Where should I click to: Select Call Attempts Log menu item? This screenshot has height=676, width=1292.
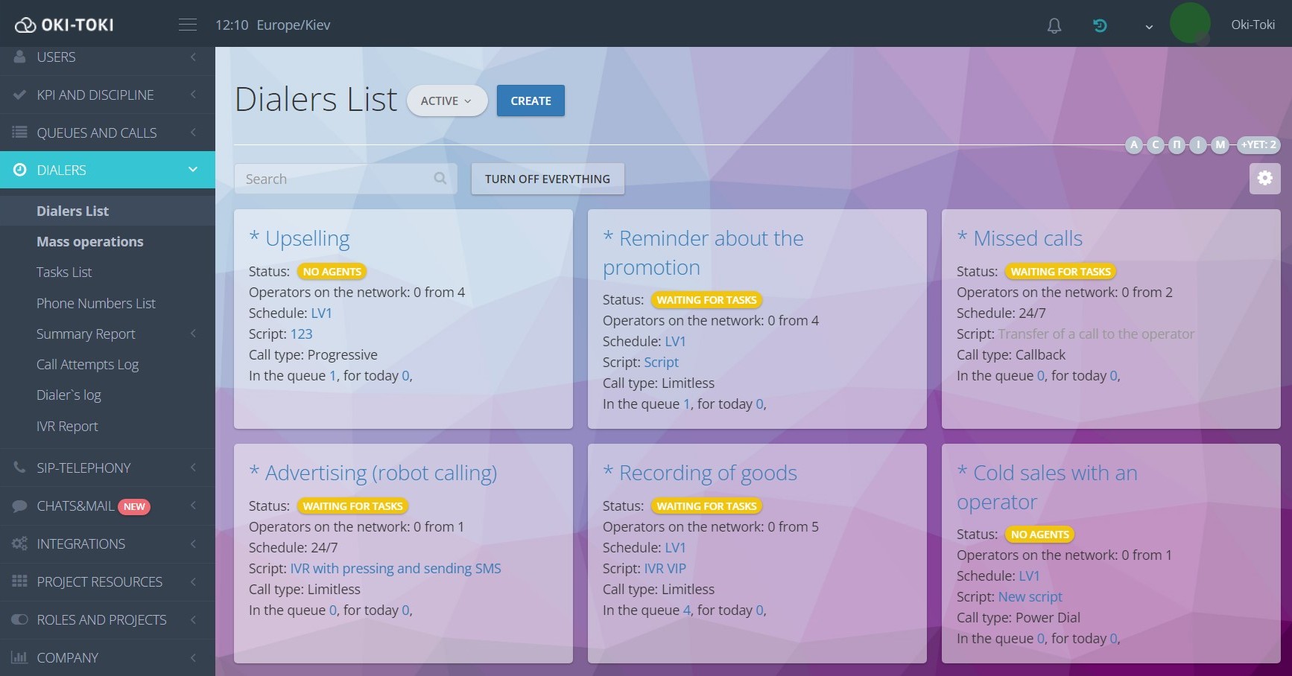(x=87, y=365)
